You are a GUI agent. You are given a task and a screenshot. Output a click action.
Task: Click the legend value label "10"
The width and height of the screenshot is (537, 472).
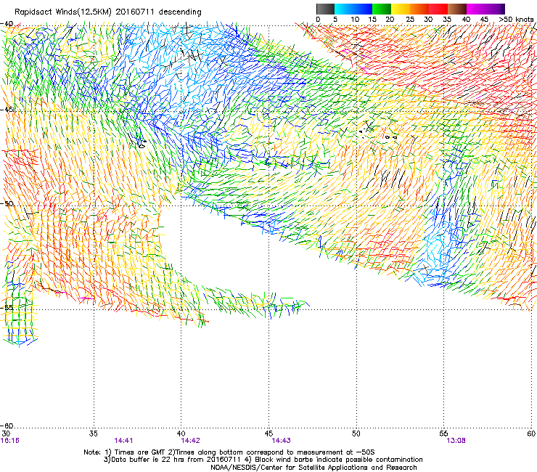point(355,19)
